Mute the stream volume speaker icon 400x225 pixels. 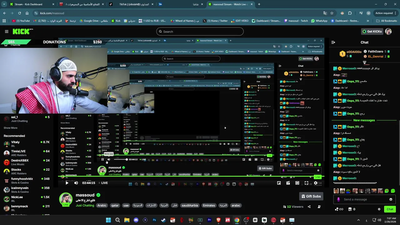point(76,183)
